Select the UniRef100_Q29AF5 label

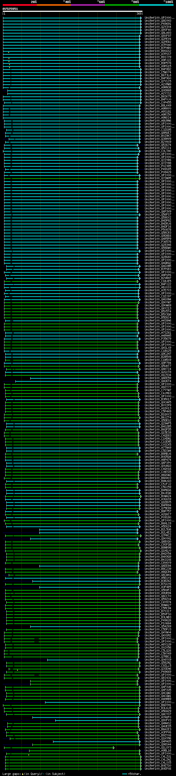(158, 424)
